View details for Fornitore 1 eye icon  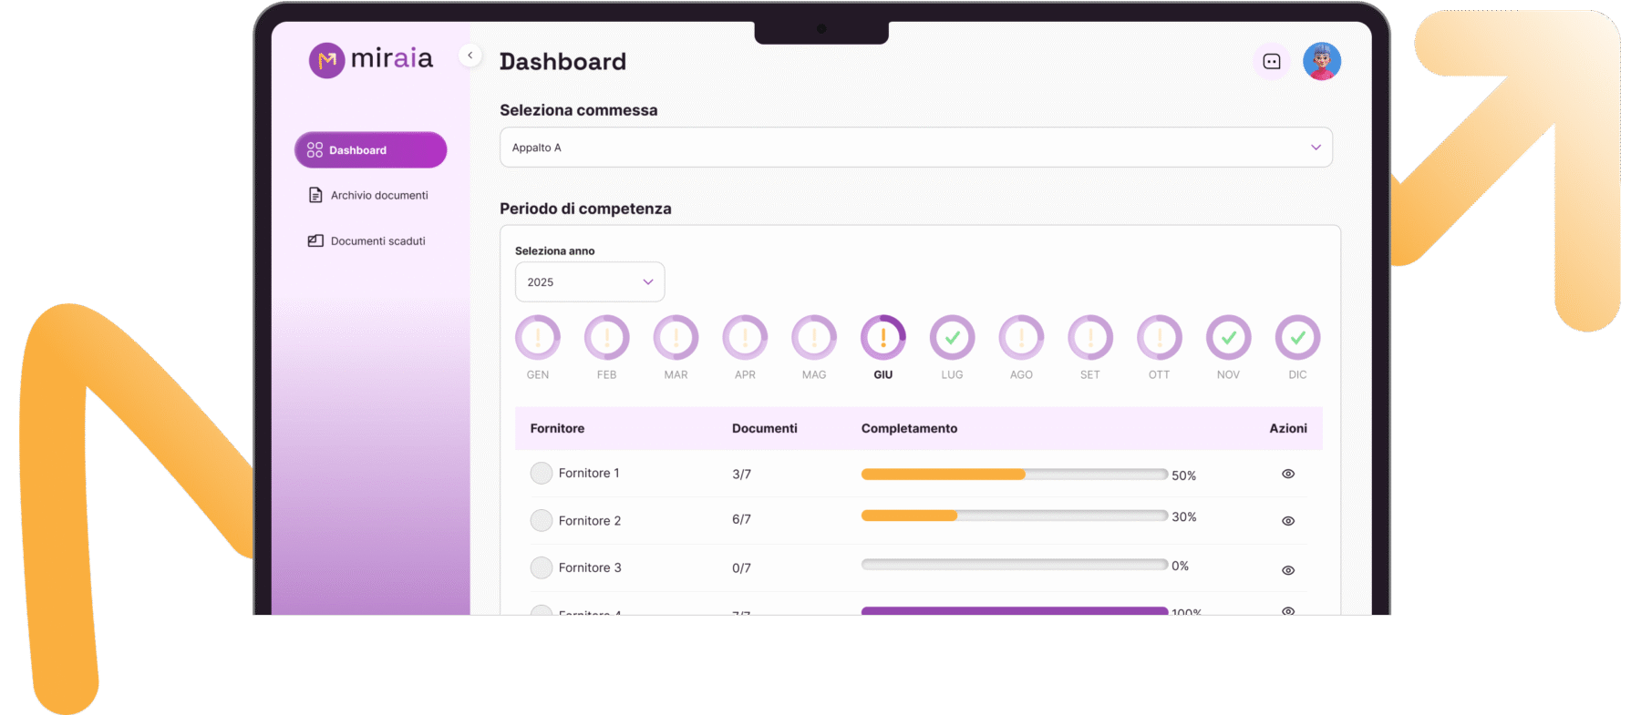pos(1288,474)
